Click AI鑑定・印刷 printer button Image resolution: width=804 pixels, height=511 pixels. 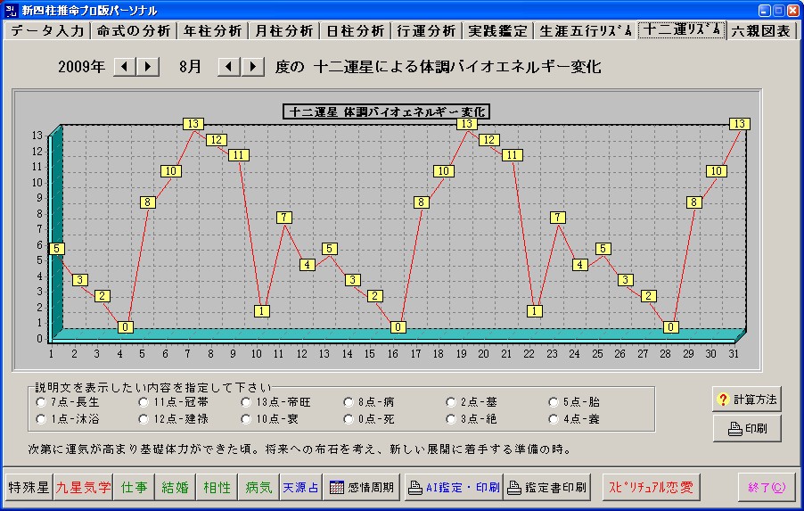click(454, 488)
